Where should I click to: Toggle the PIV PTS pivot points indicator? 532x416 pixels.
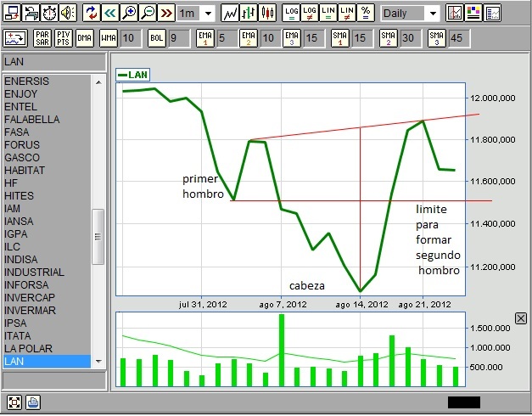[64, 38]
